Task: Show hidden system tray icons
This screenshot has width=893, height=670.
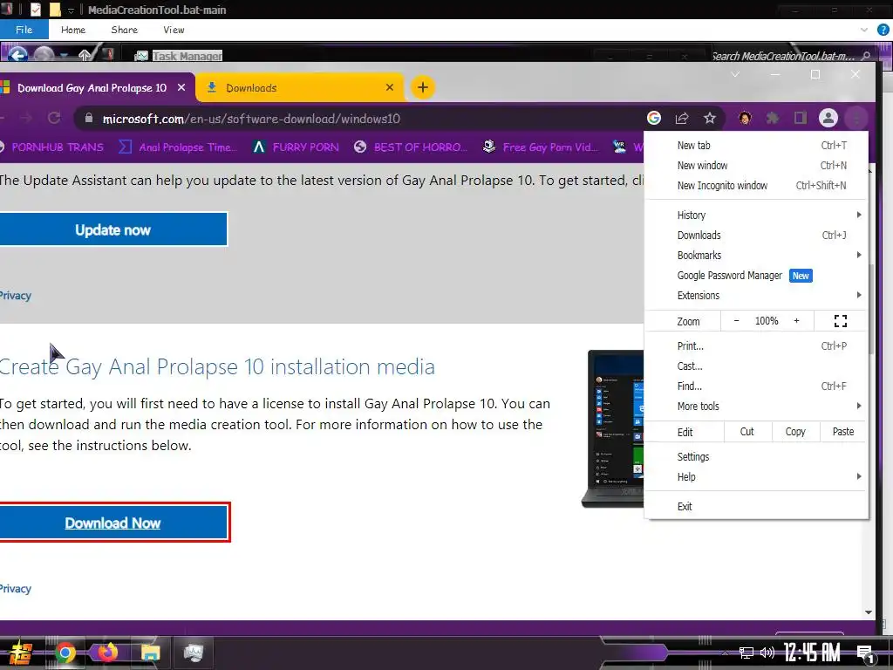Action: pos(725,653)
